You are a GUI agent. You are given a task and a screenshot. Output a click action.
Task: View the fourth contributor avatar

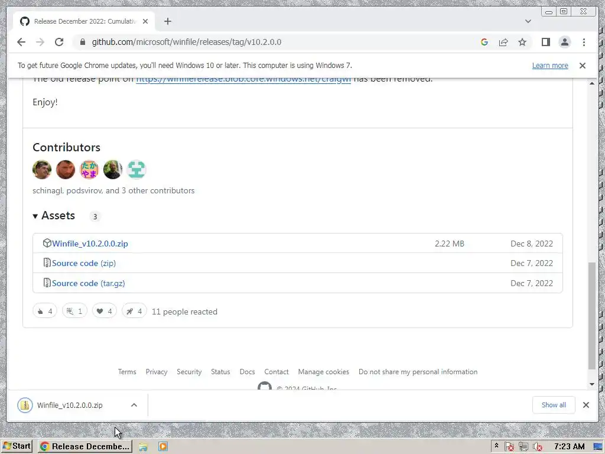113,170
